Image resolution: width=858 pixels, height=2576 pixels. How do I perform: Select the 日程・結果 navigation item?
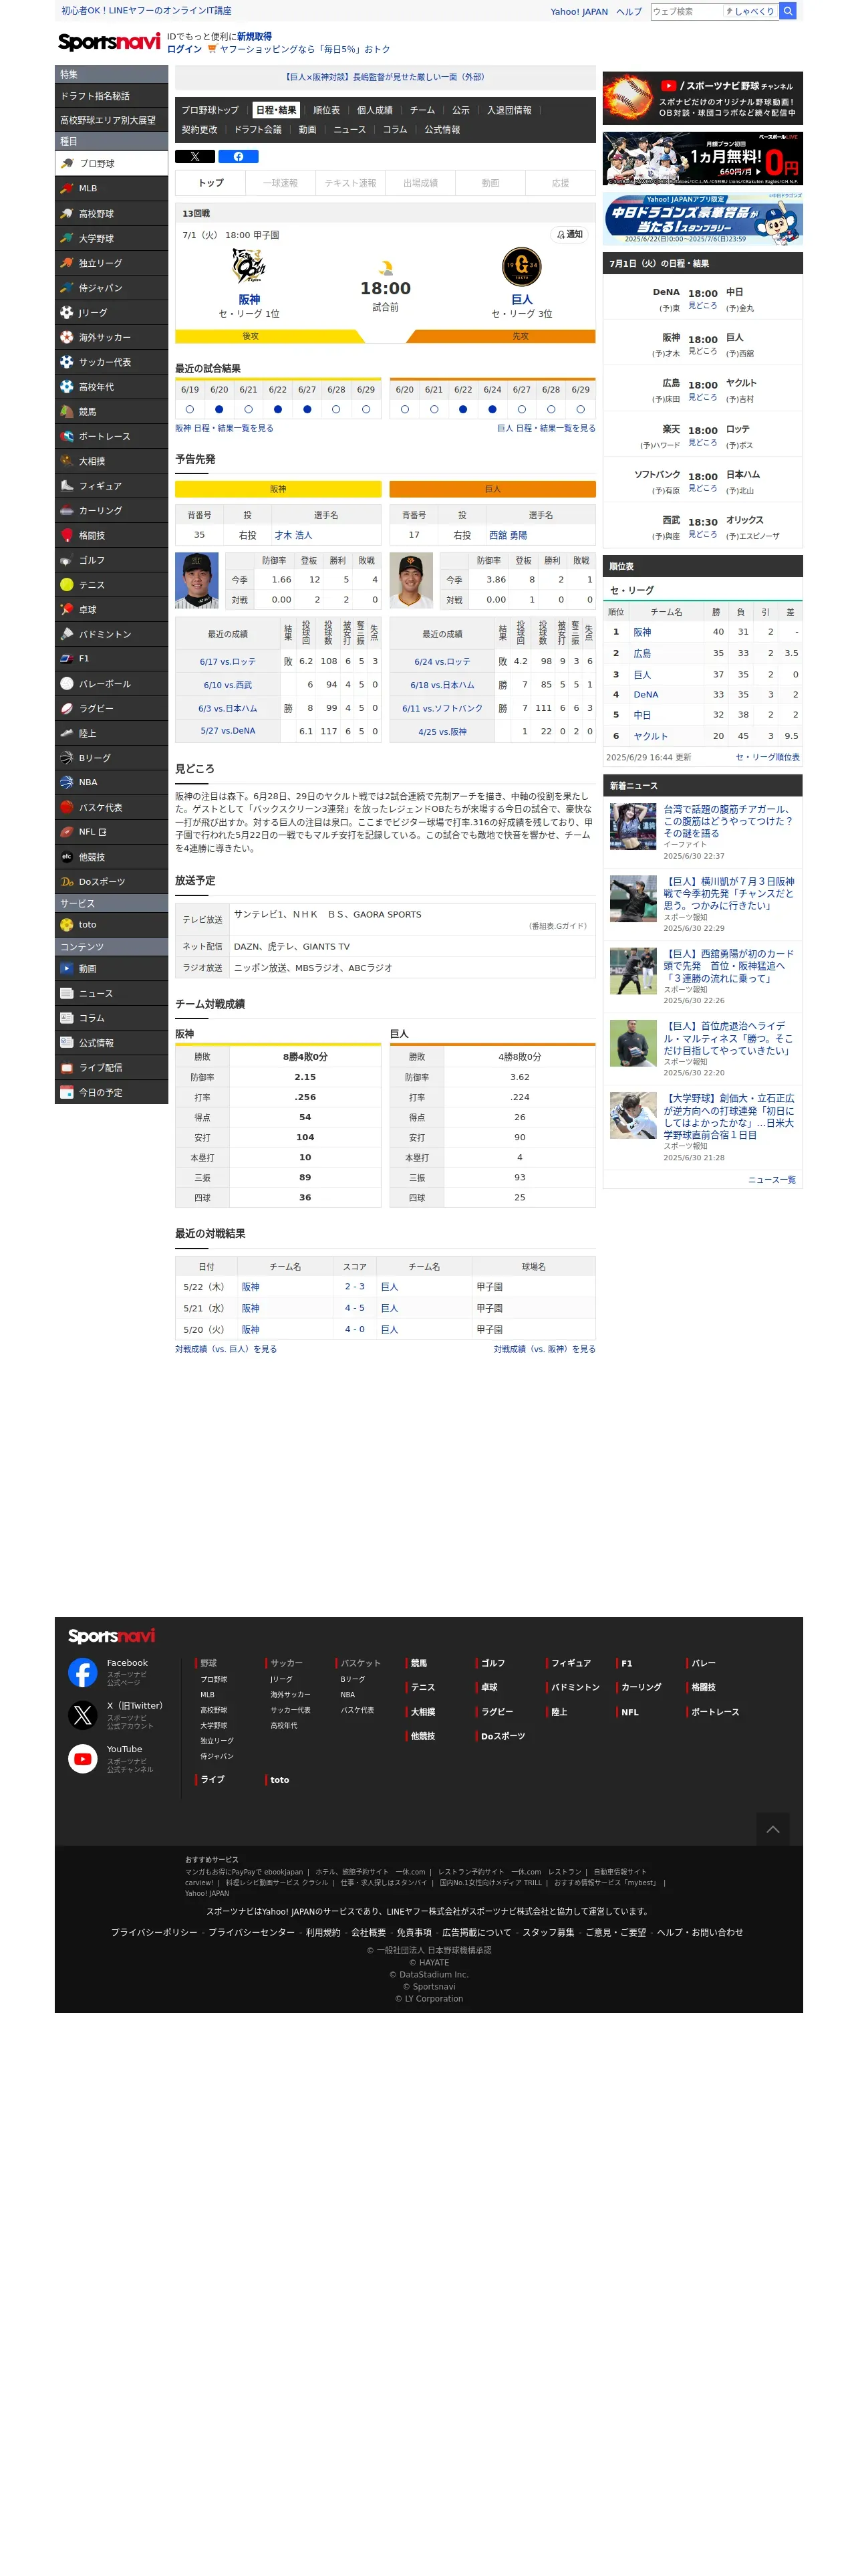pyautogui.click(x=276, y=110)
